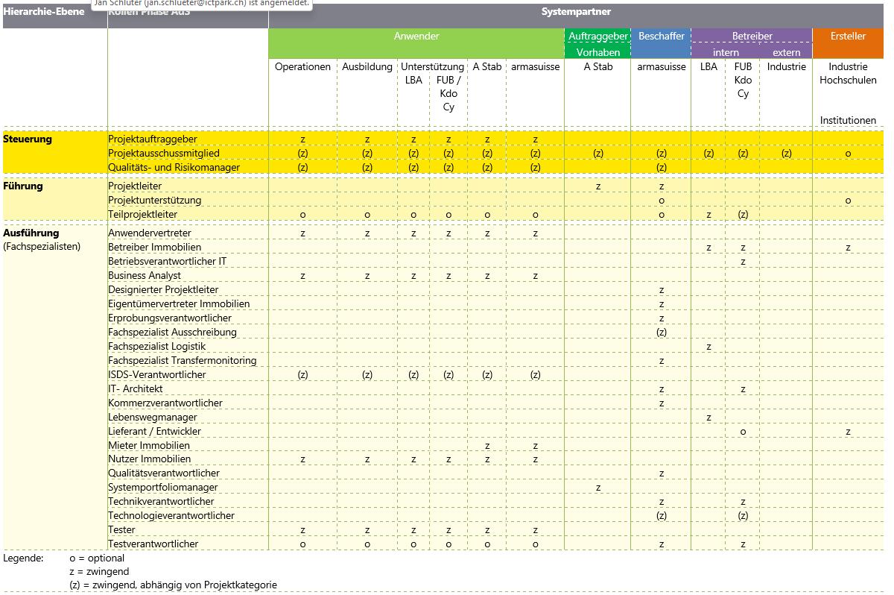Screen dimensions: 894x595
Task: Click the Fachspezialist Logistik row label
Action: coord(156,347)
